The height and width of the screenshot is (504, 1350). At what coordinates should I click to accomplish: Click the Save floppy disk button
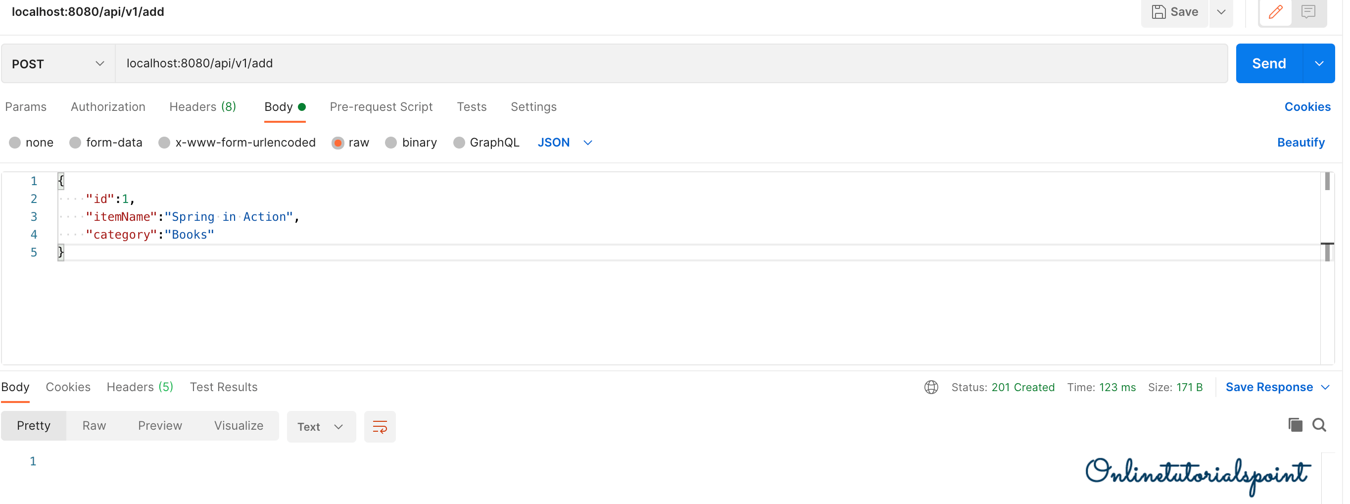[x=1174, y=12]
